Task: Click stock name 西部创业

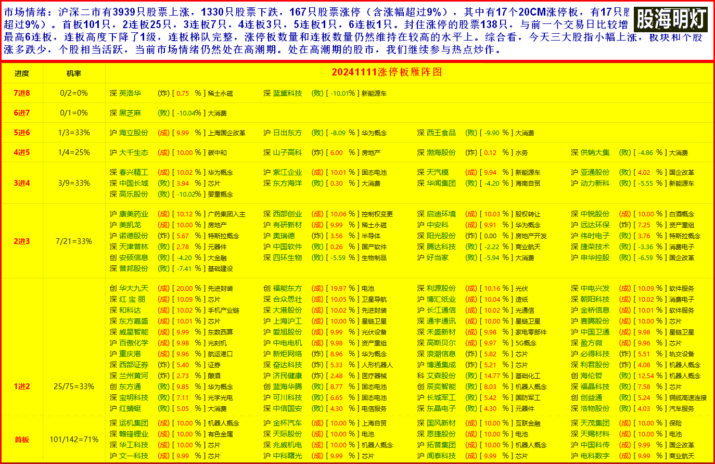Action: (x=287, y=214)
